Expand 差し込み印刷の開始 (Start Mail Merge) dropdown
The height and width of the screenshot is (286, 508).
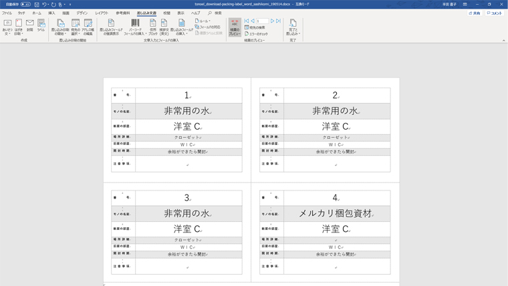(60, 27)
